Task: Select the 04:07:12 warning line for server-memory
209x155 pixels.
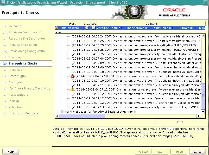Action: (138, 89)
